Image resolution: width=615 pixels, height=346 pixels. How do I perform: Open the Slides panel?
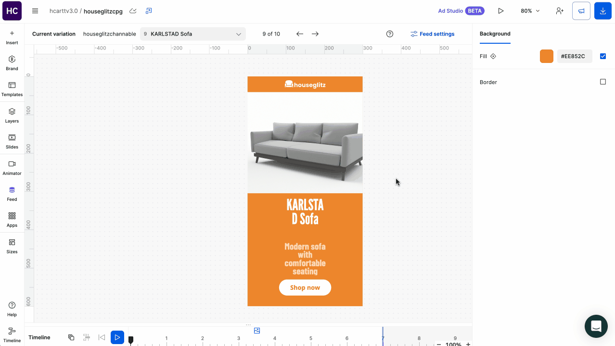tap(12, 142)
